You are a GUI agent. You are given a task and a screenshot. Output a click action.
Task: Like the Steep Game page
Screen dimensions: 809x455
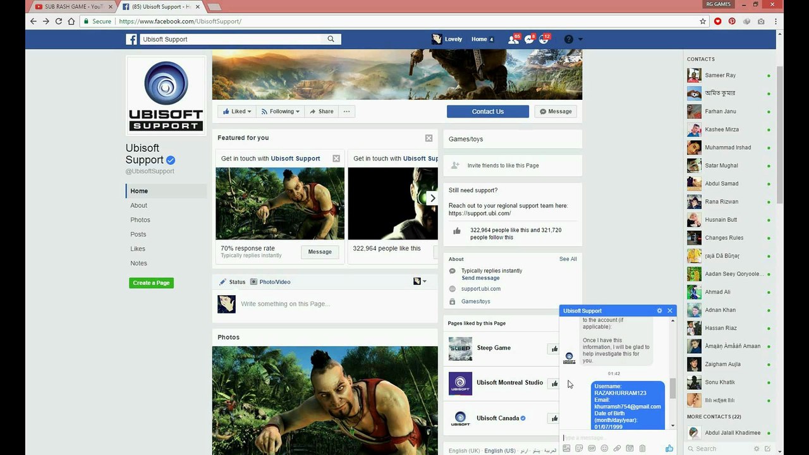[554, 349]
